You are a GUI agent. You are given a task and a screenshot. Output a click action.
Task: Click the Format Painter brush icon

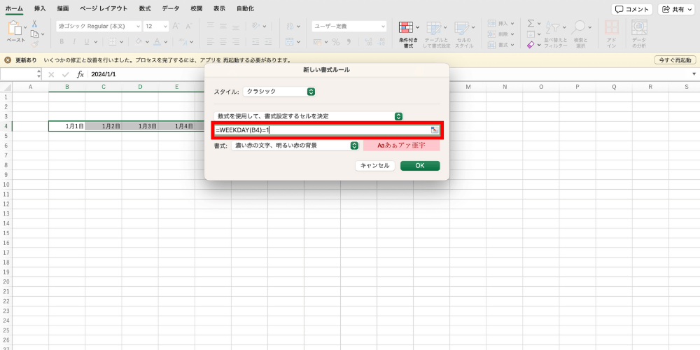pos(35,43)
